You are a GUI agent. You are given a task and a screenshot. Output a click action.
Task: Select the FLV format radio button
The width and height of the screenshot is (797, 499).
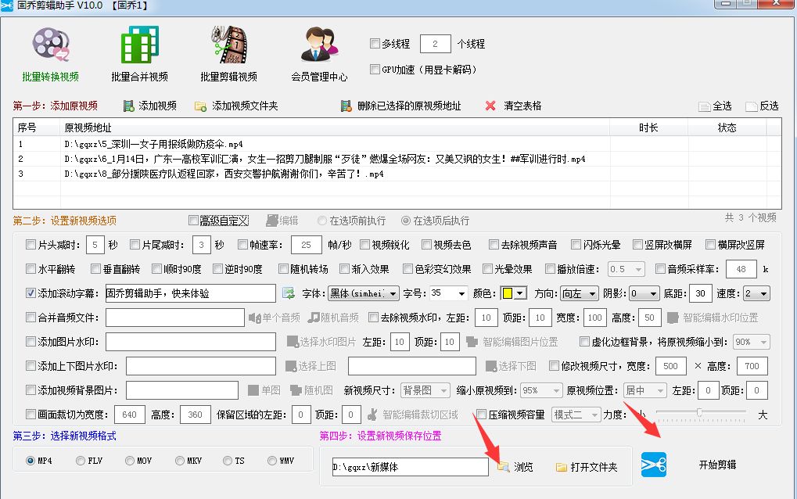point(81,461)
